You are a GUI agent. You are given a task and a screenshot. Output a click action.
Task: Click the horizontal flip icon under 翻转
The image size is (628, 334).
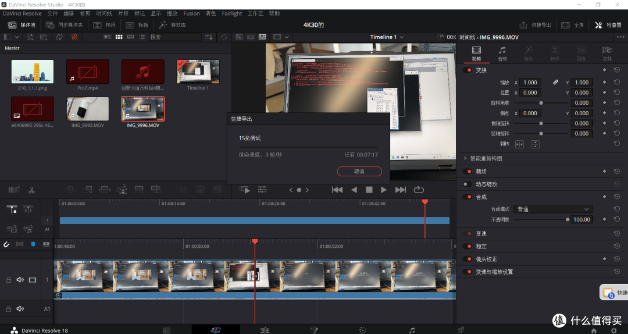[519, 144]
